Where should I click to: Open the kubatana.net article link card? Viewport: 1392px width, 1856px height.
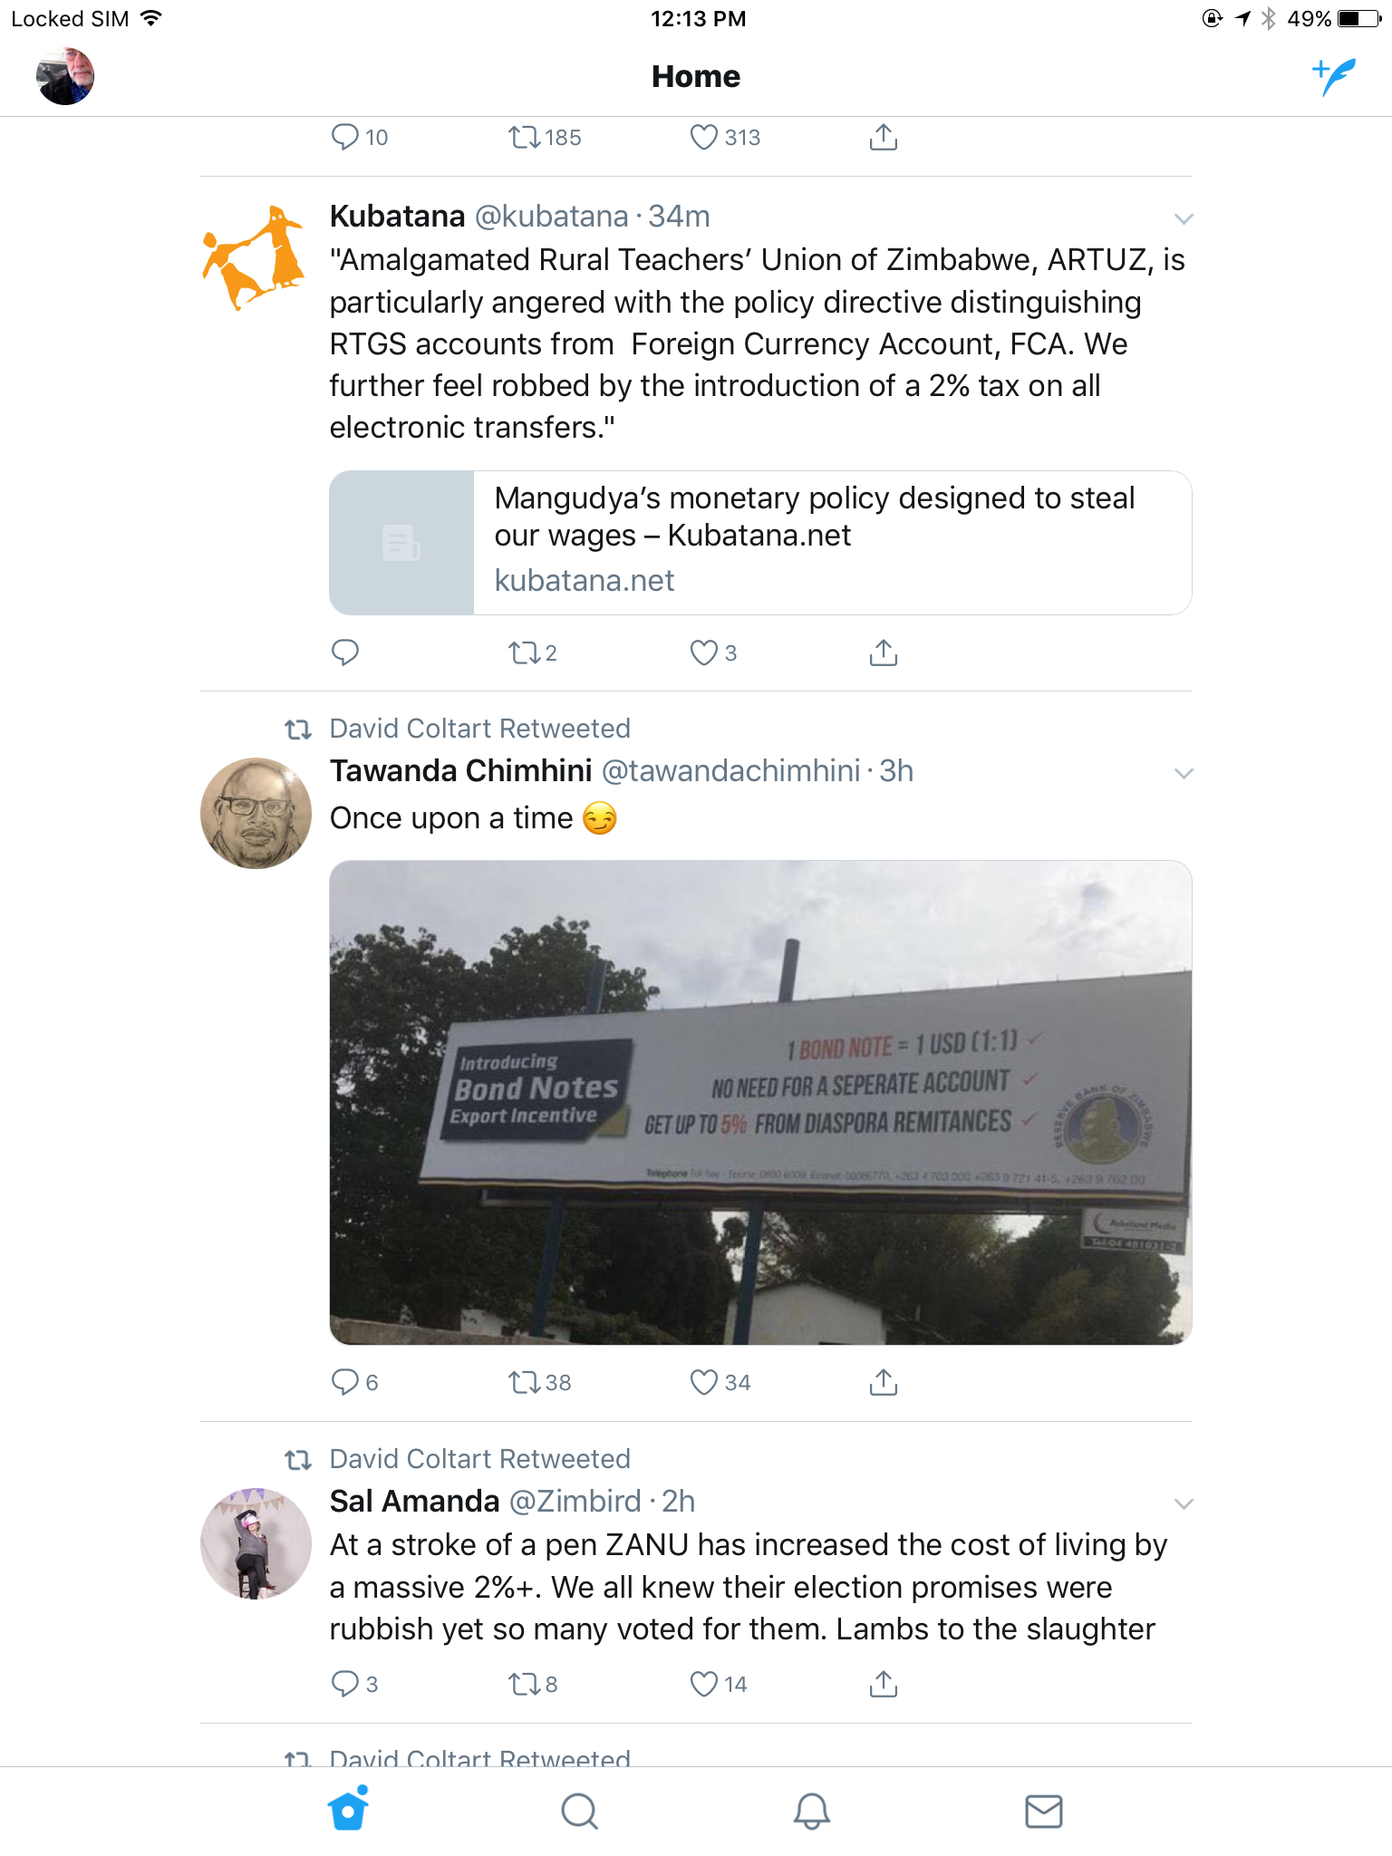click(x=760, y=543)
